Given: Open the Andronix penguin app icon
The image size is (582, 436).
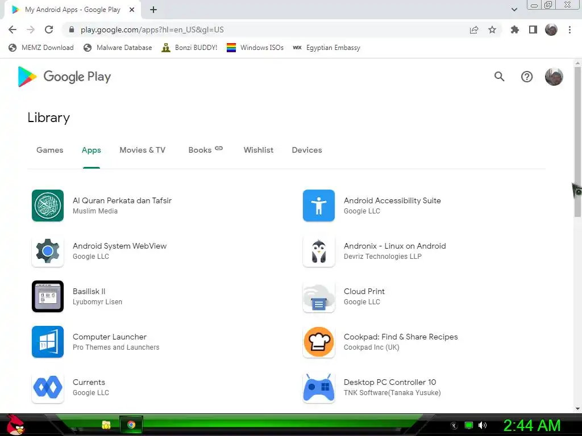Looking at the screenshot, I should (318, 251).
